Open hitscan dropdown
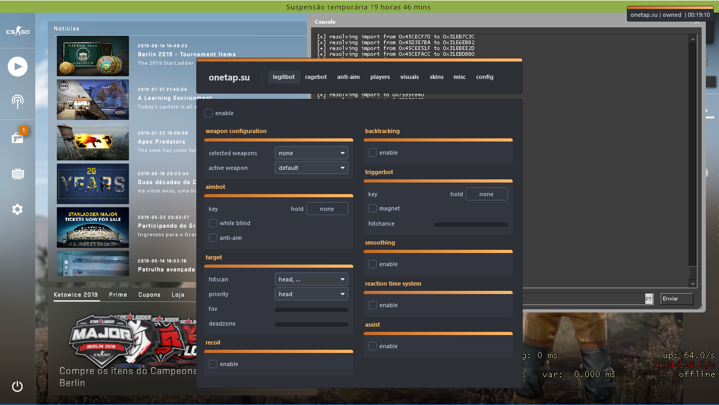 pyautogui.click(x=312, y=279)
